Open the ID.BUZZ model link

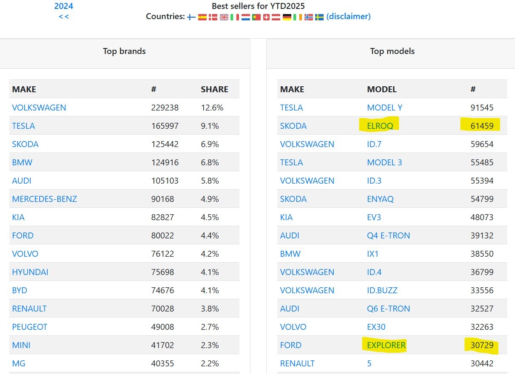tap(382, 290)
